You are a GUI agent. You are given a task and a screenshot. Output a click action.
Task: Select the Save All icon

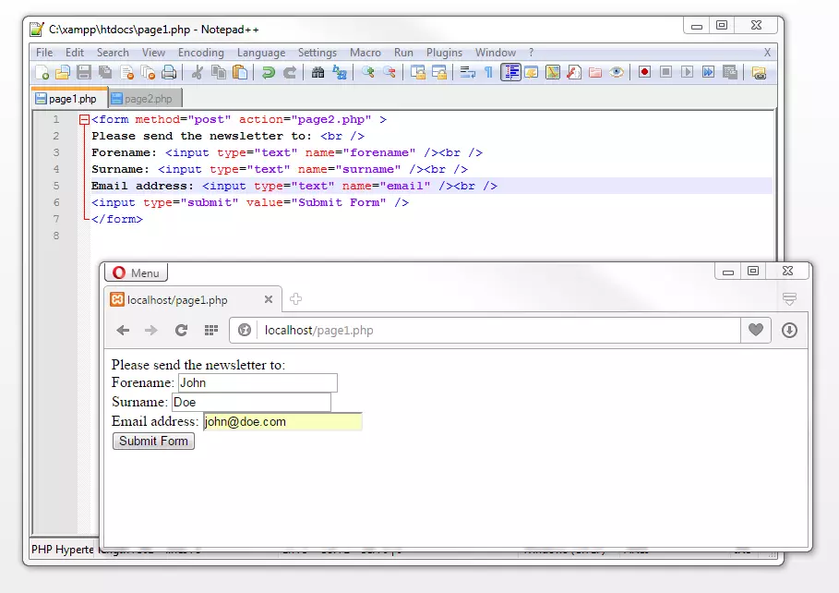pos(106,74)
